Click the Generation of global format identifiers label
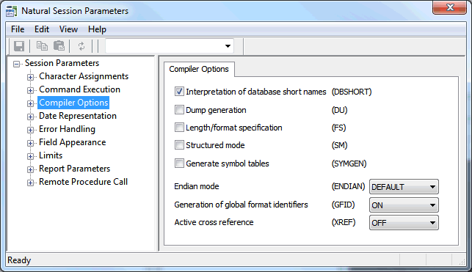 coord(241,205)
